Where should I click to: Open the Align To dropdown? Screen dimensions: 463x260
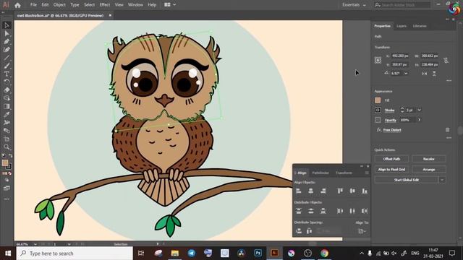[362, 231]
